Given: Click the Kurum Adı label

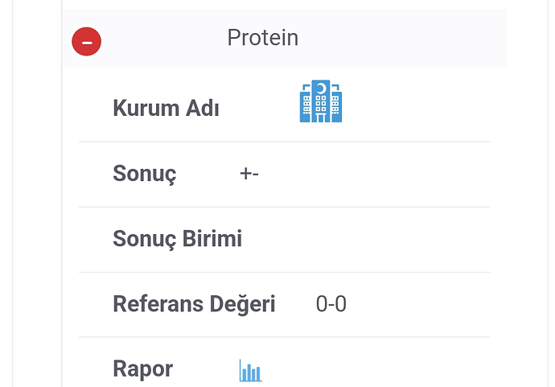Looking at the screenshot, I should 166,108.
